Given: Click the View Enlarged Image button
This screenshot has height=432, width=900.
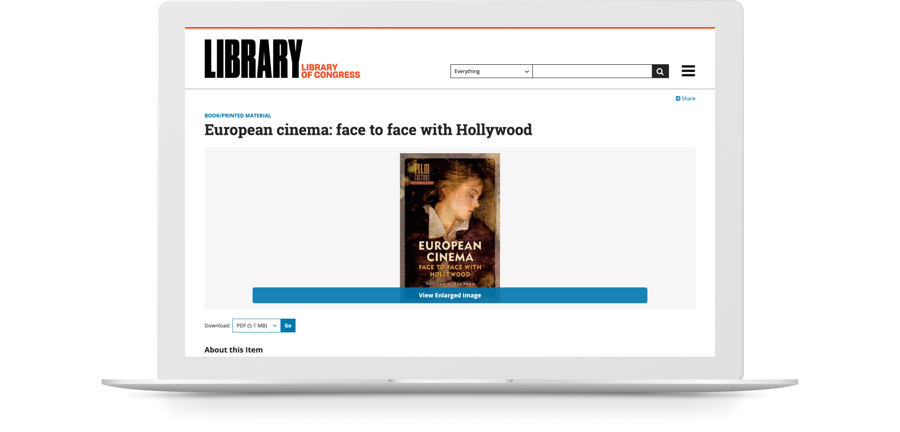Looking at the screenshot, I should [x=450, y=295].
